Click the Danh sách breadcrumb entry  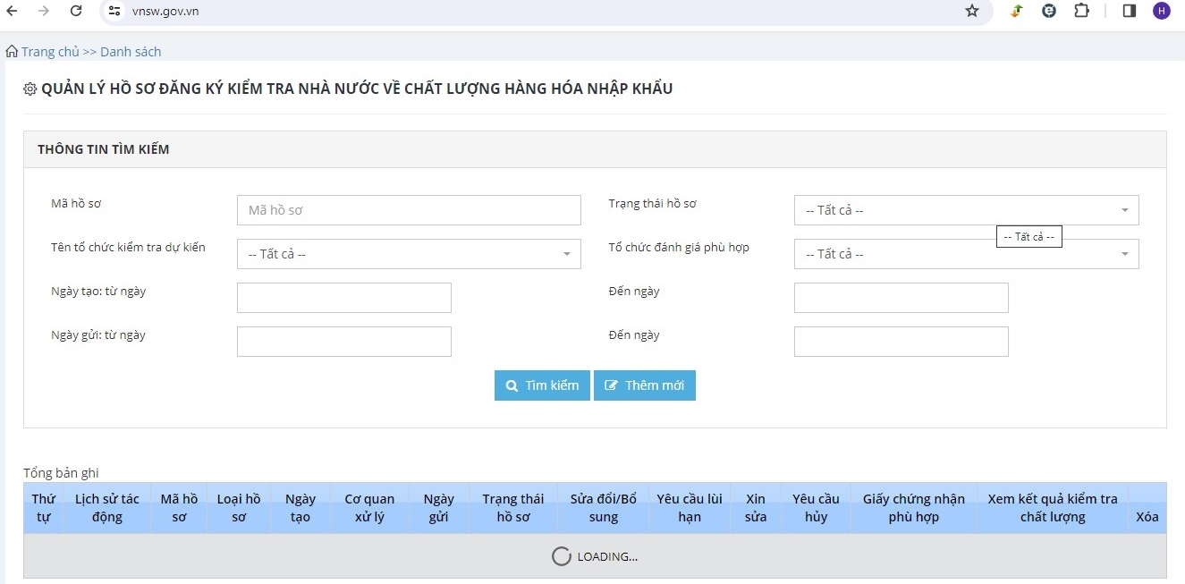point(131,51)
